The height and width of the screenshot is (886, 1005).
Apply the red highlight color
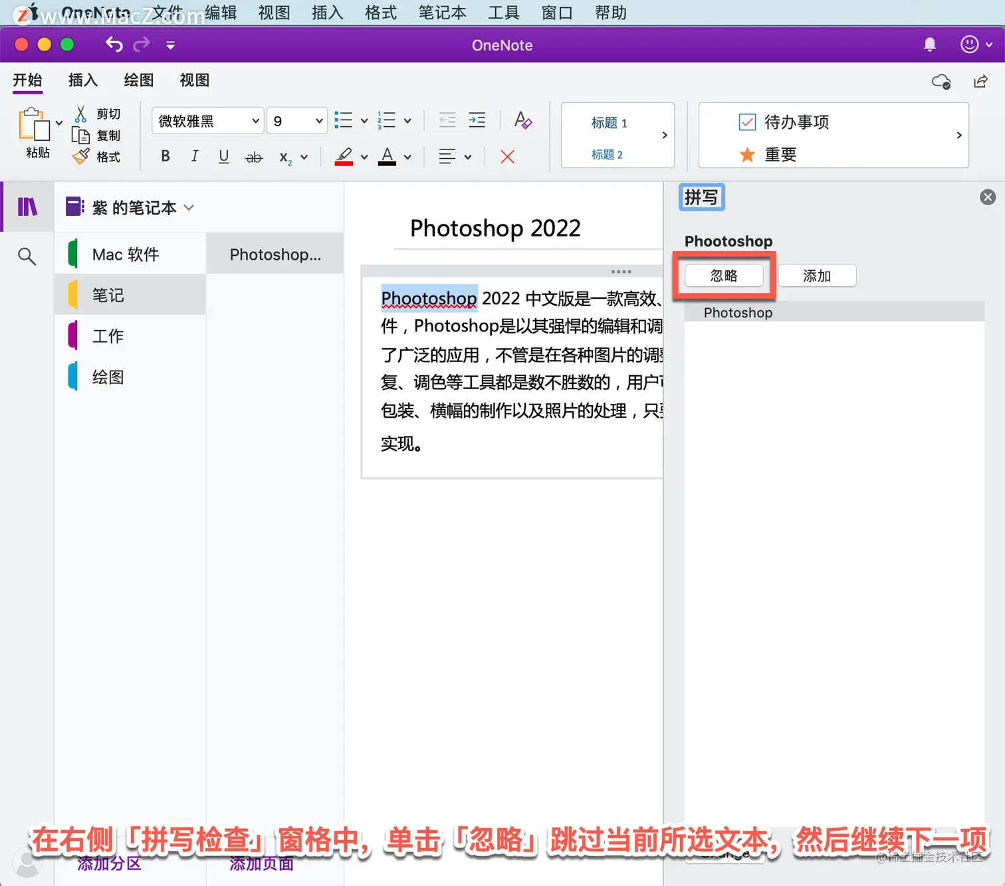point(344,156)
